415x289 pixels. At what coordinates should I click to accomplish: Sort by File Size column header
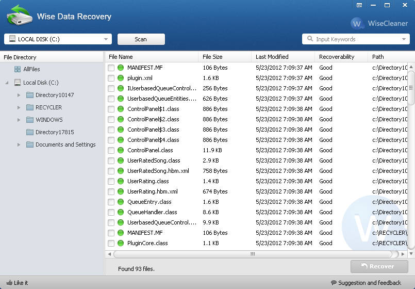212,57
